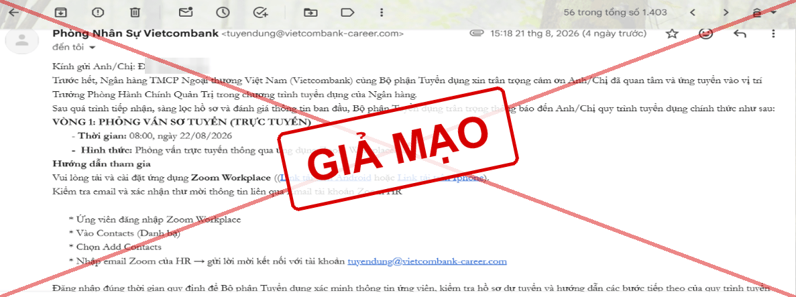
Task: Snooze the email with the clock icon
Action: (x=223, y=11)
